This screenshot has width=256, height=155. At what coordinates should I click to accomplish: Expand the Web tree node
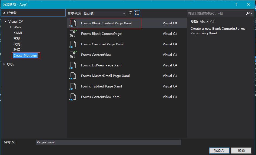(x=11, y=27)
